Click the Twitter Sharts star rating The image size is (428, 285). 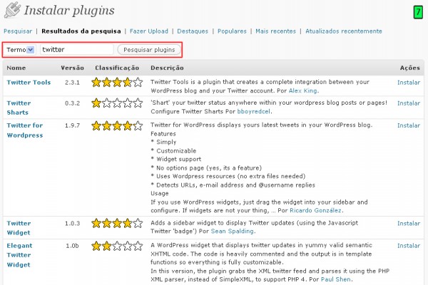pos(117,103)
